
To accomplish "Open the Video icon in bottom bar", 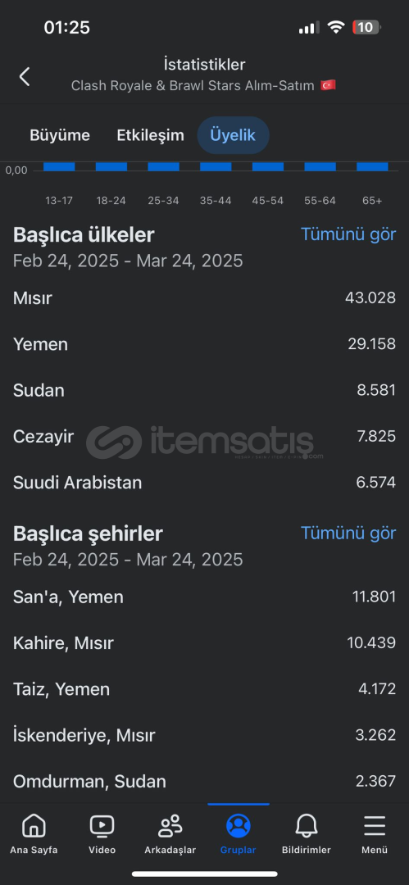I will coord(102,826).
